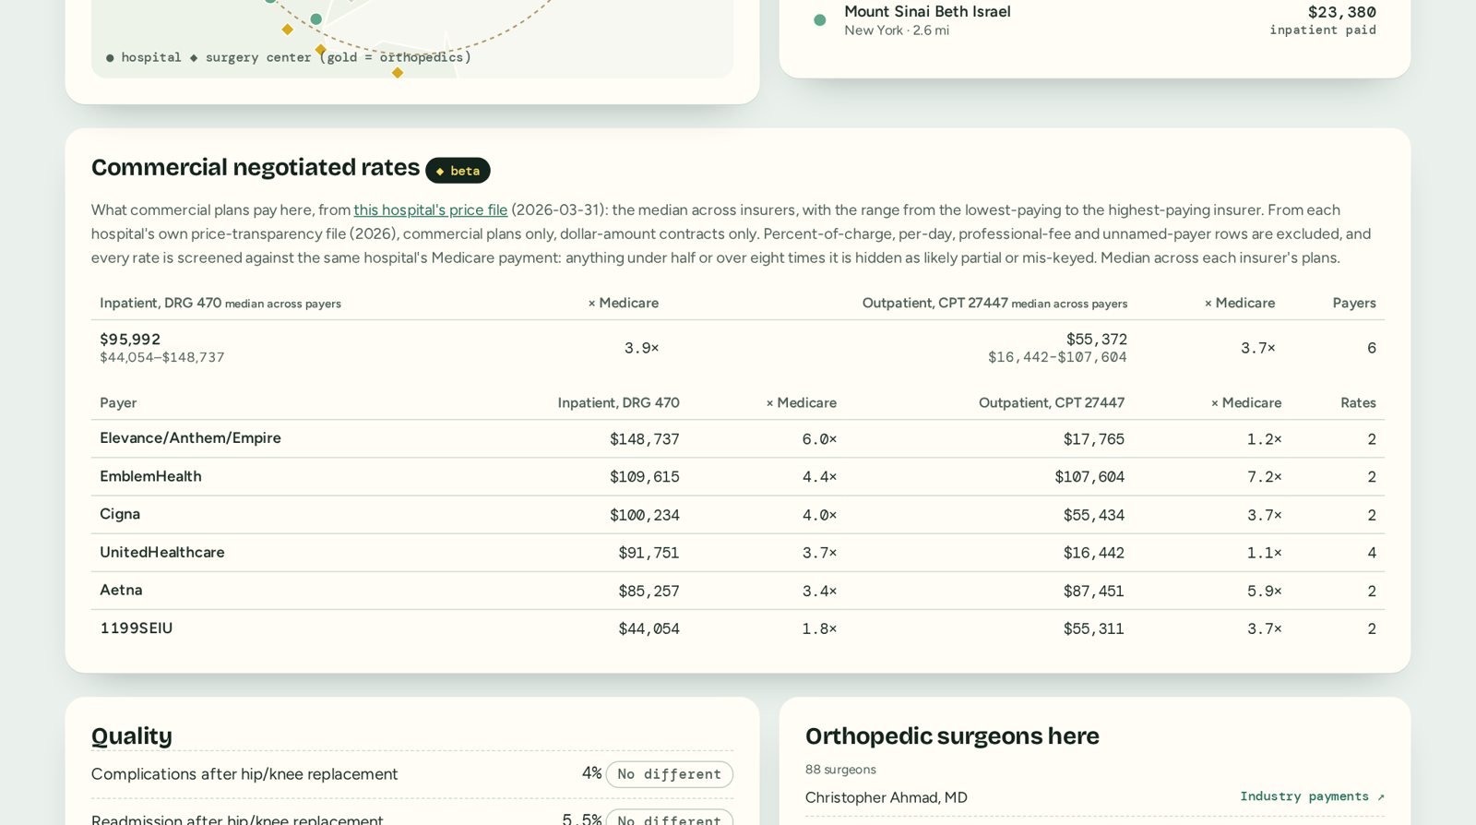The image size is (1476, 825).
Task: Select the UnitedHealthcare payer name
Action: (162, 552)
